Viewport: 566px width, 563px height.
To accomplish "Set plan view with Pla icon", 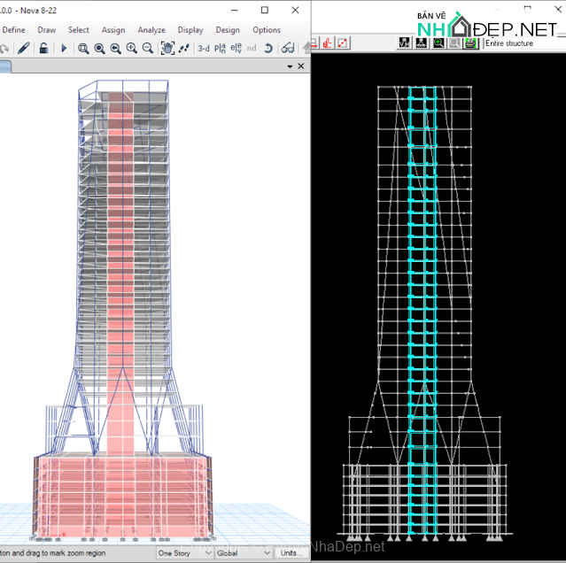I will click(x=220, y=48).
